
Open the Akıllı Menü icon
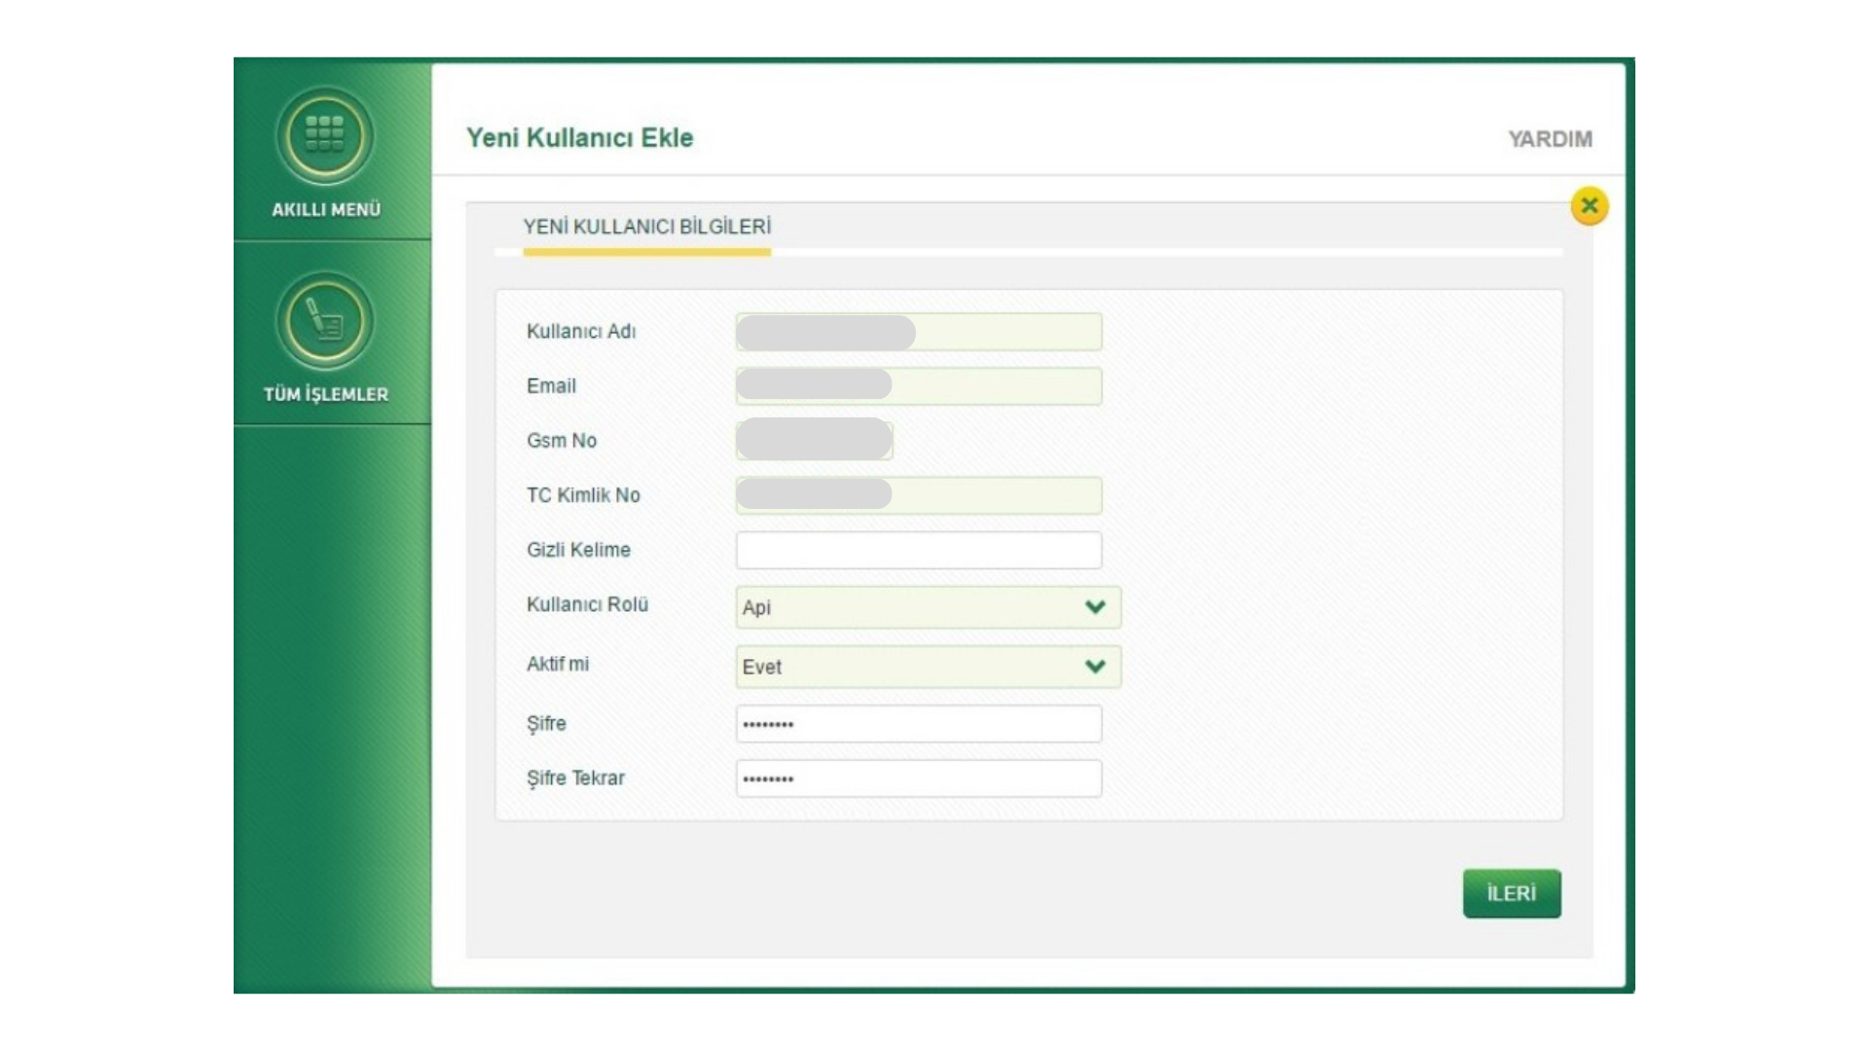[x=325, y=135]
